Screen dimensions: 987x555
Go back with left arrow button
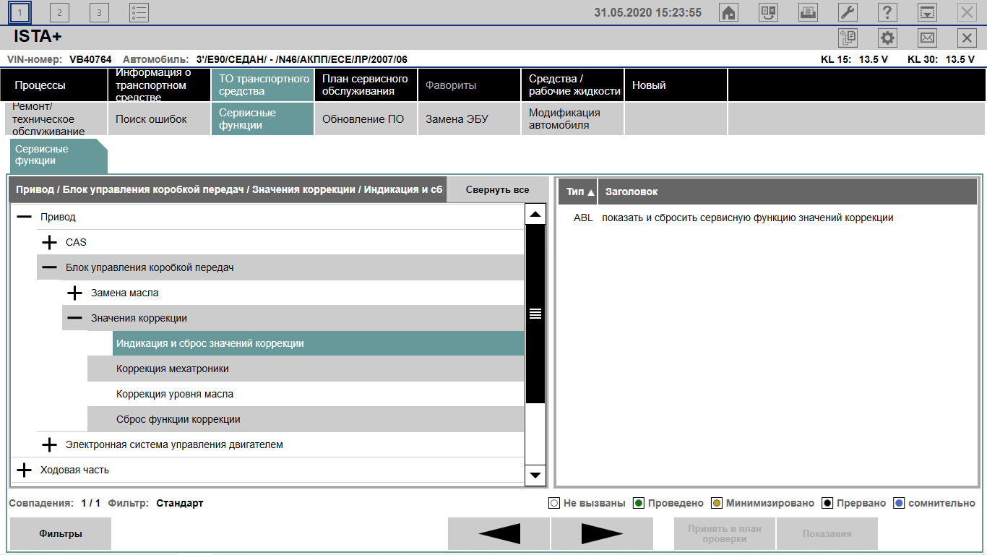(x=499, y=534)
